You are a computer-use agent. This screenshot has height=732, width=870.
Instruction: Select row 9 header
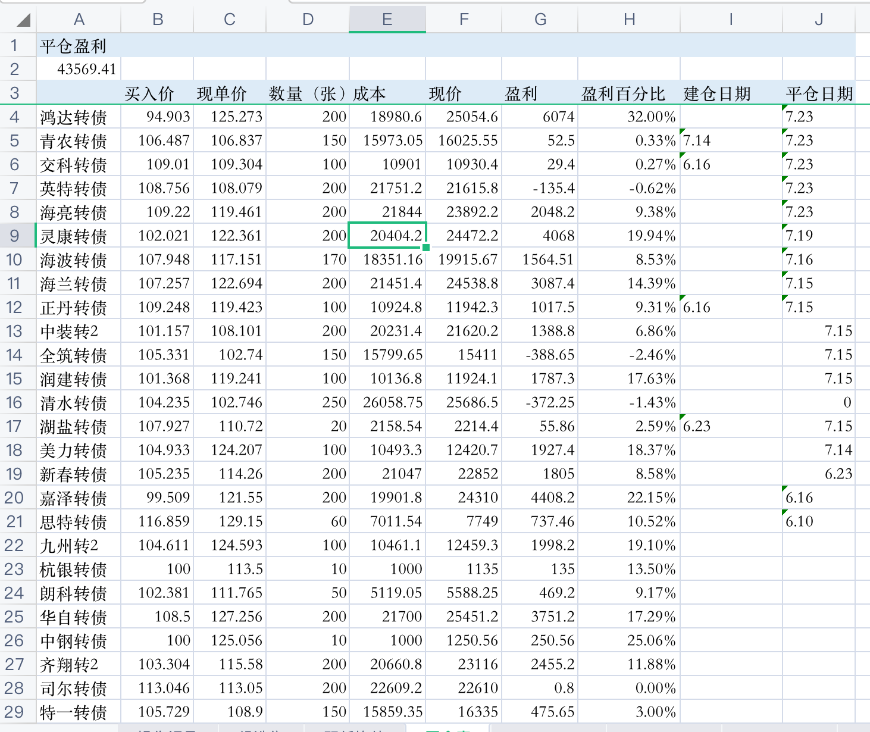[x=15, y=236]
